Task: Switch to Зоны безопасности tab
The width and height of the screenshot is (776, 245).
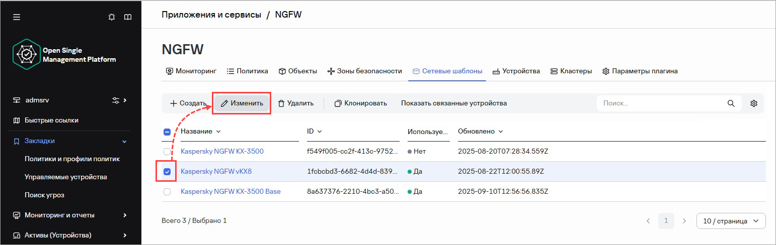Action: point(365,71)
